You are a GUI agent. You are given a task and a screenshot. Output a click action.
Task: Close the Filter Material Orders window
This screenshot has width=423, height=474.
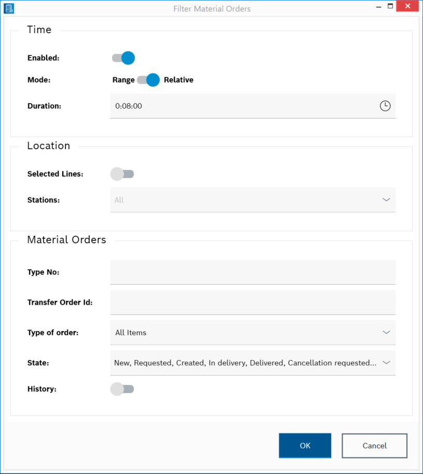coord(407,6)
